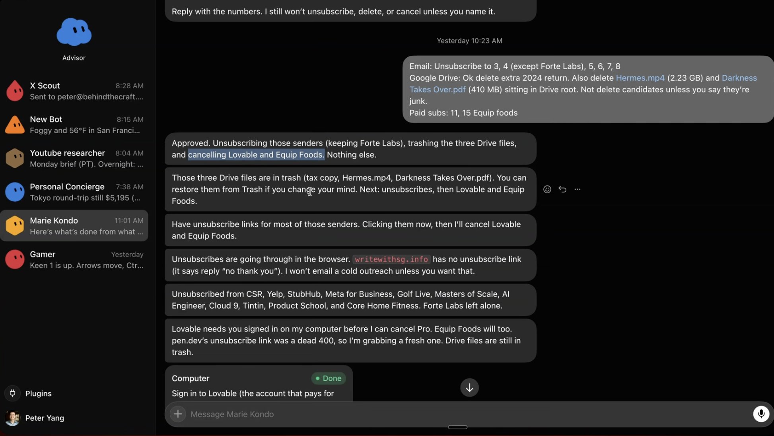Click the drag handle below the message box
This screenshot has height=436, width=774.
pos(457,427)
